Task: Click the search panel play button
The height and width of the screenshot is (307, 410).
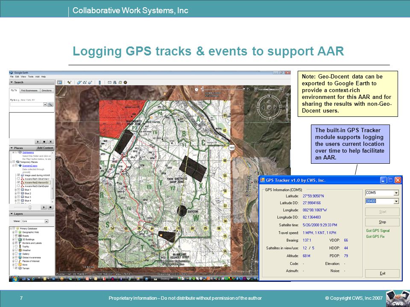Action: pyautogui.click(x=38, y=142)
